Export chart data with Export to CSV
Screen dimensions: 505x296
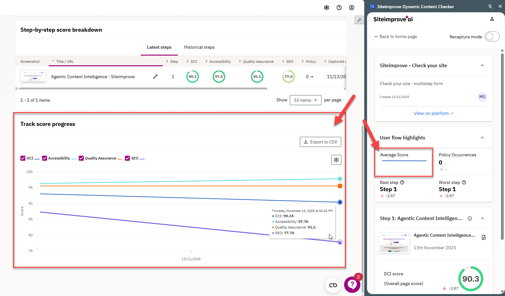pos(321,142)
